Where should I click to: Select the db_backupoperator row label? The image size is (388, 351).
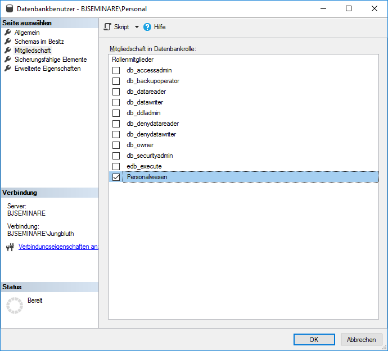point(153,81)
